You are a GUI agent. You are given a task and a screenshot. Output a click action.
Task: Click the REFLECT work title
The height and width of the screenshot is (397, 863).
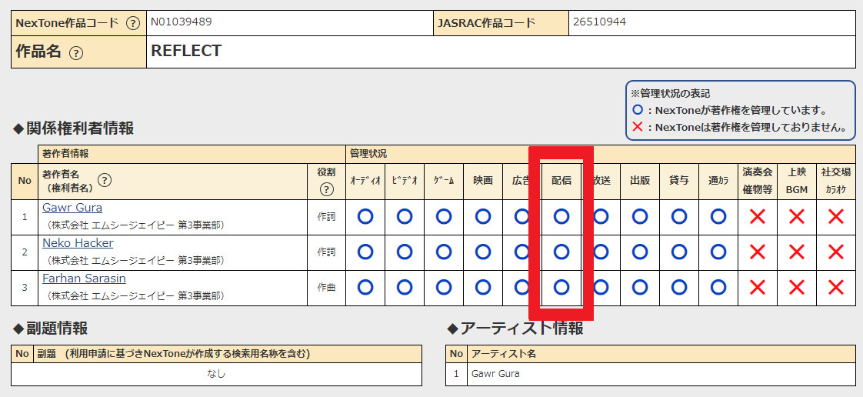point(186,52)
